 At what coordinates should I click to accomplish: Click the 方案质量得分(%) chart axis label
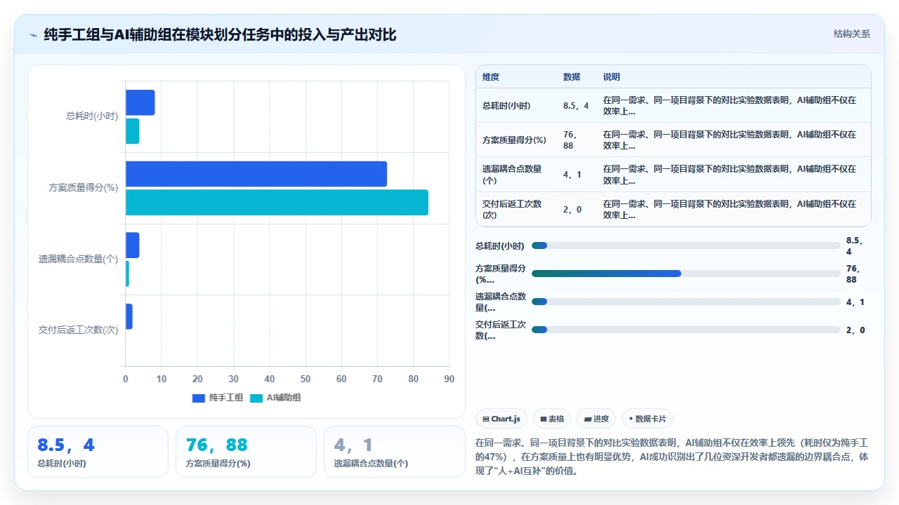[x=84, y=188]
